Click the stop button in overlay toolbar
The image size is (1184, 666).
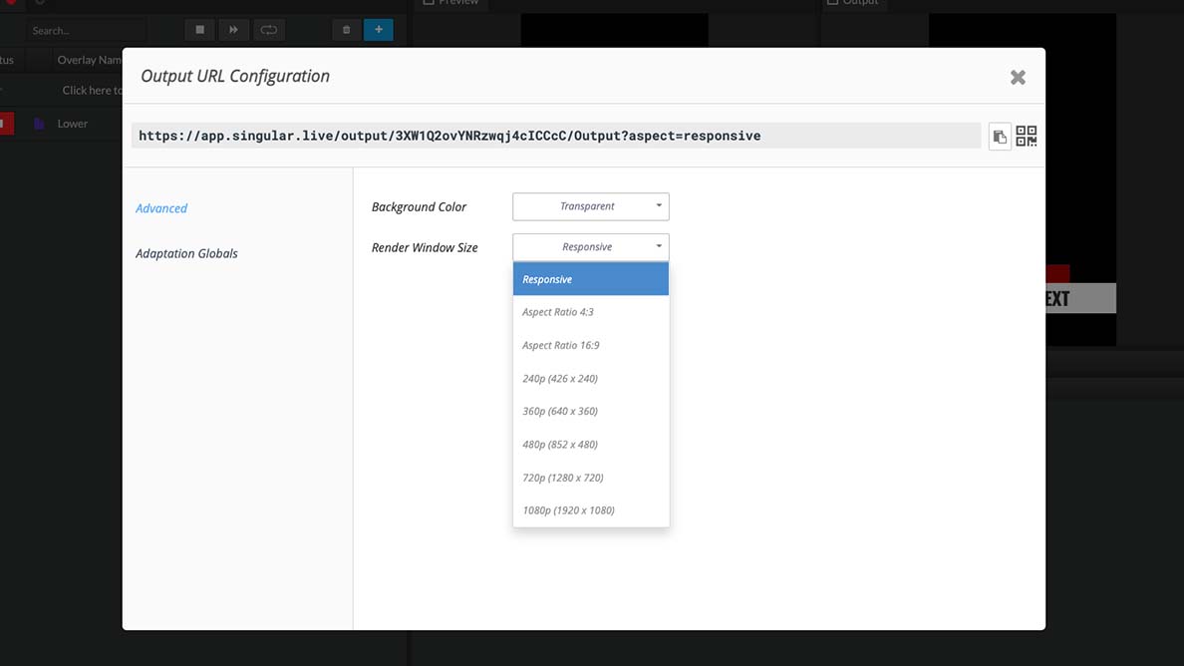[x=199, y=30]
